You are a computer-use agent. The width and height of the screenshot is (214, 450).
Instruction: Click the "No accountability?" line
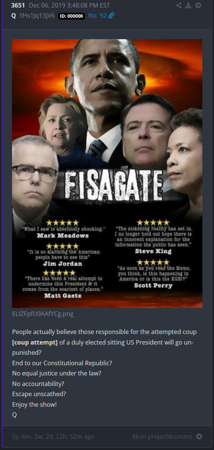pos(38,384)
